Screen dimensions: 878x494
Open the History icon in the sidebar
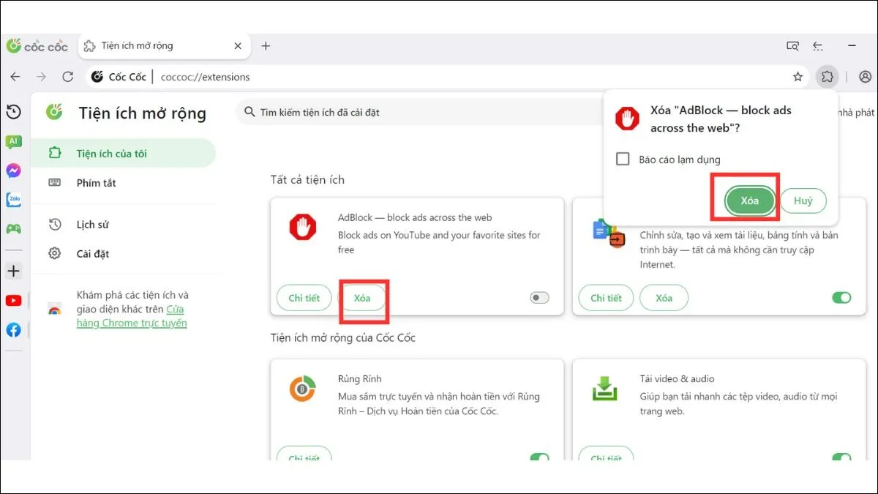pos(13,112)
